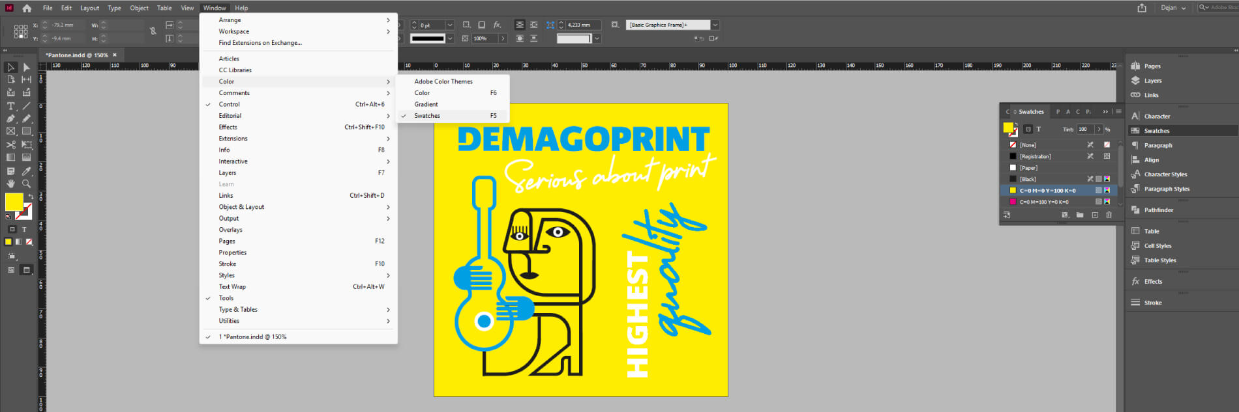This screenshot has width=1239, height=412.
Task: Open the Character panel
Action: (x=1157, y=117)
